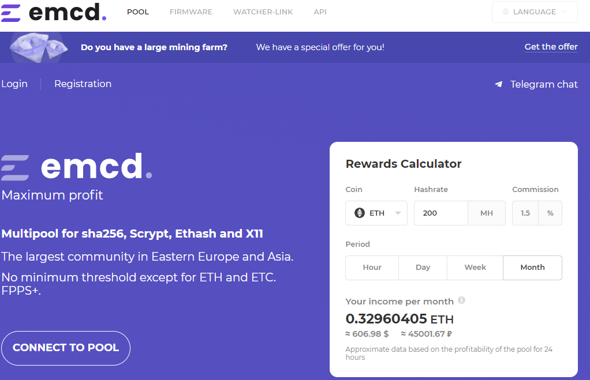Open the Coin selection dropdown

pyautogui.click(x=376, y=213)
